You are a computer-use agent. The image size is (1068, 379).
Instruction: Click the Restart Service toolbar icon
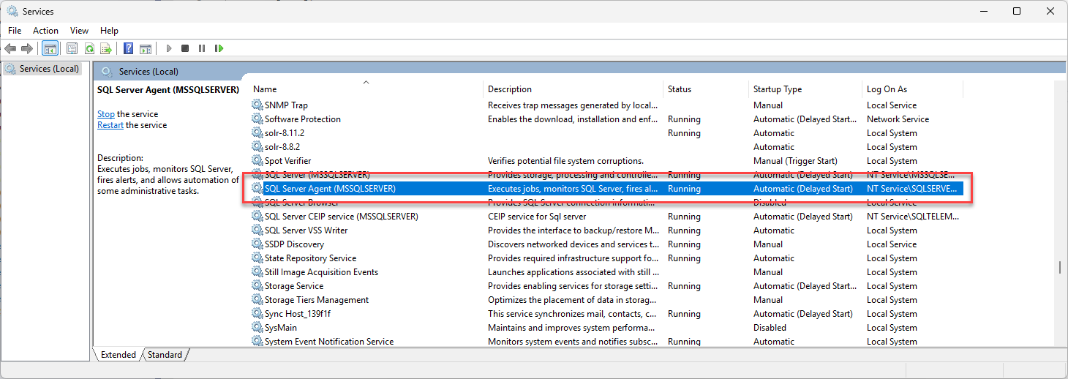pyautogui.click(x=219, y=49)
